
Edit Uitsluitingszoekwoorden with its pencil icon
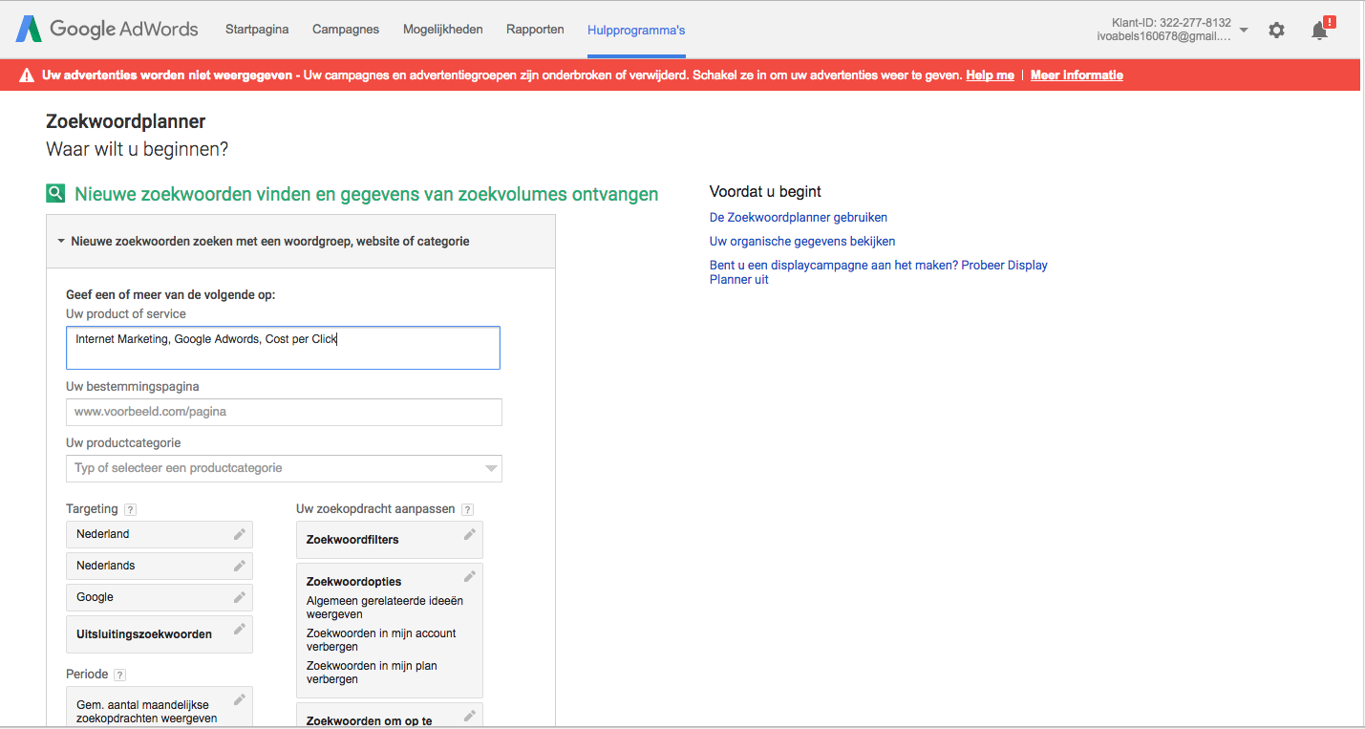point(240,629)
